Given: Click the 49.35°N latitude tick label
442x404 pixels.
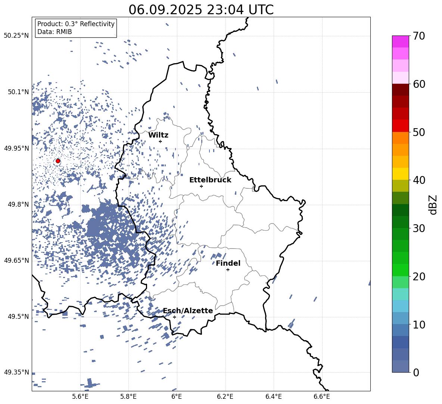Looking at the screenshot, I should 16,372.
